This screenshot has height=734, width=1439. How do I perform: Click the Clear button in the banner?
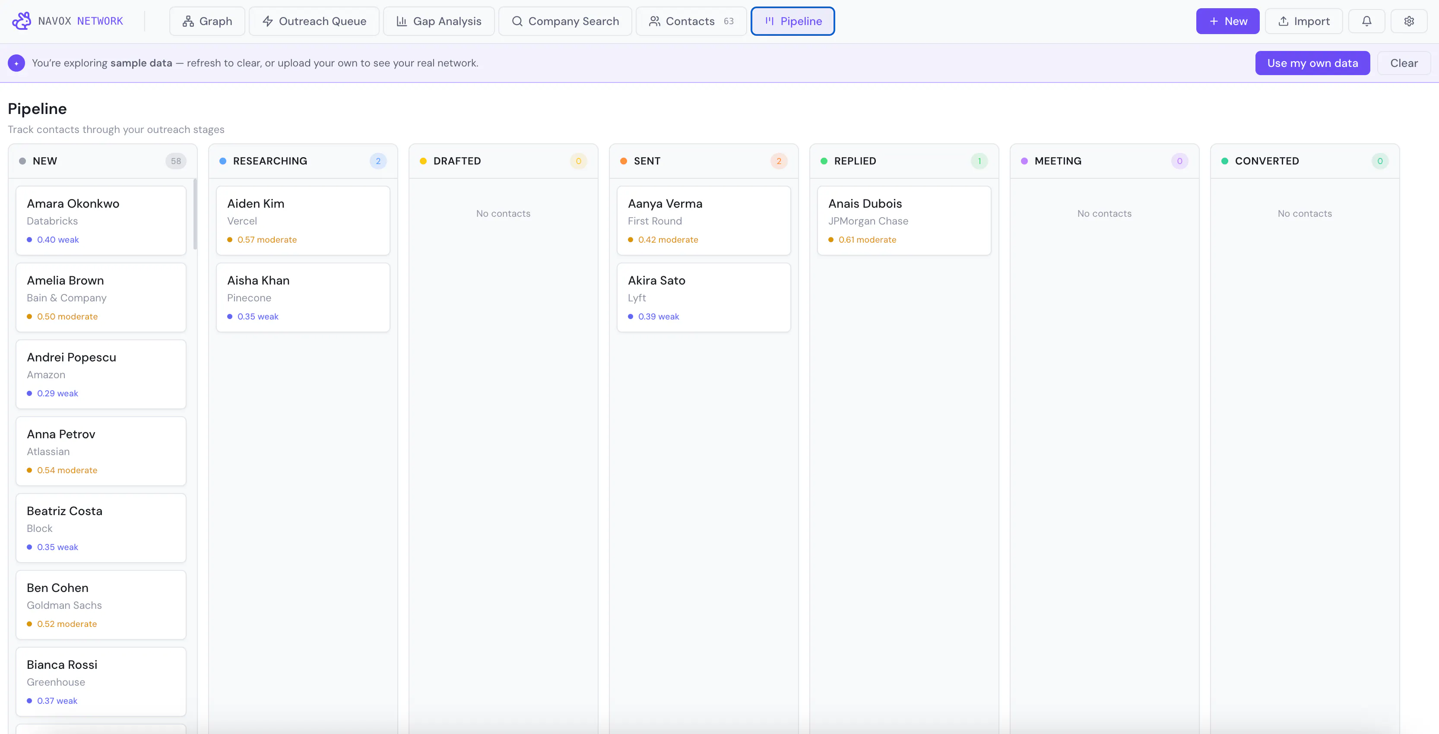coord(1404,63)
